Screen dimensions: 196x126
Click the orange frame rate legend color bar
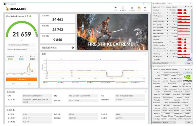pyautogui.click(x=50, y=81)
